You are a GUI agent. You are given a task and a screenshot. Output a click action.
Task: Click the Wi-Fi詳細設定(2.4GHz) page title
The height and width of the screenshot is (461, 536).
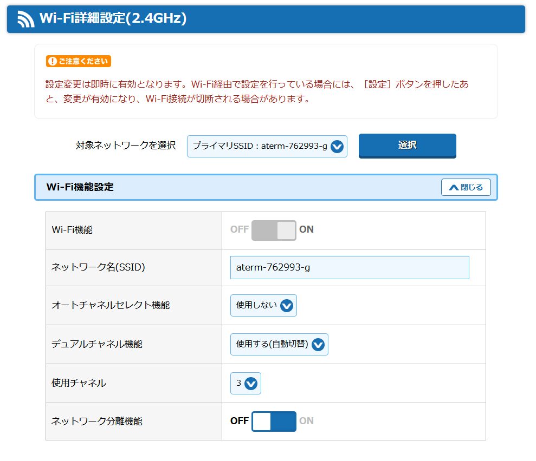[x=113, y=18]
